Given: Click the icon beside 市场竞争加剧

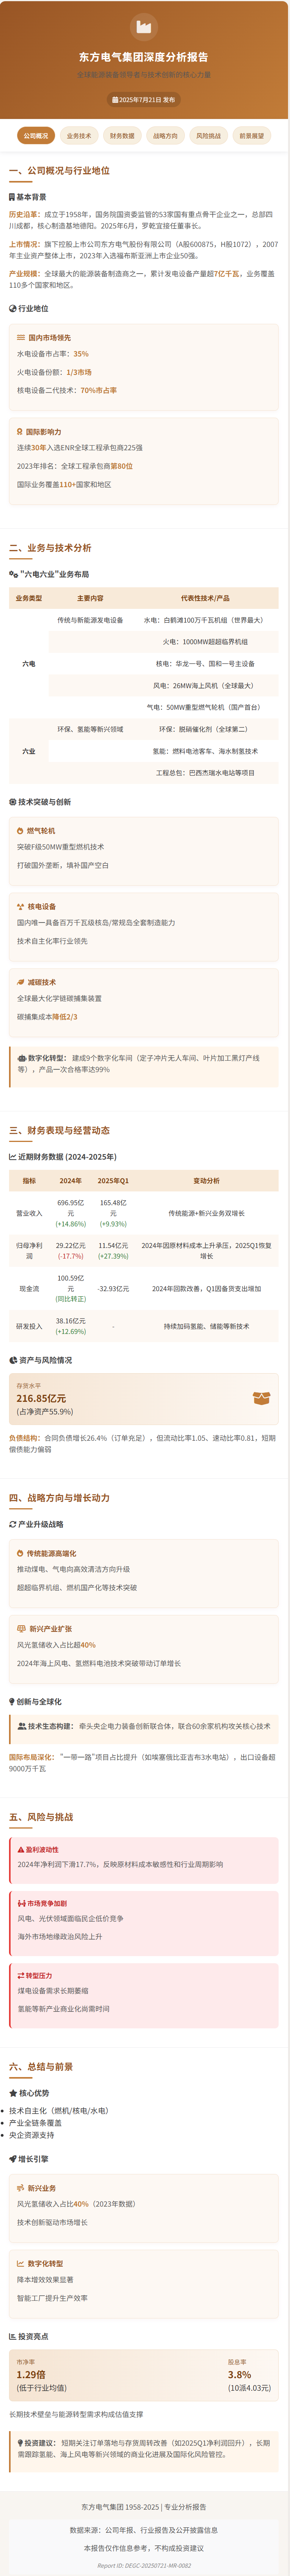Looking at the screenshot, I should [x=21, y=1903].
